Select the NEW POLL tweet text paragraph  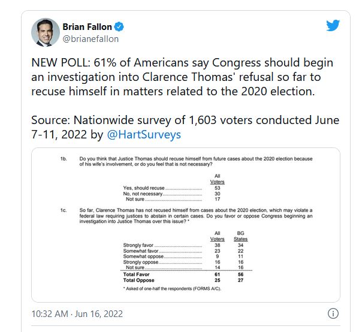182,77
